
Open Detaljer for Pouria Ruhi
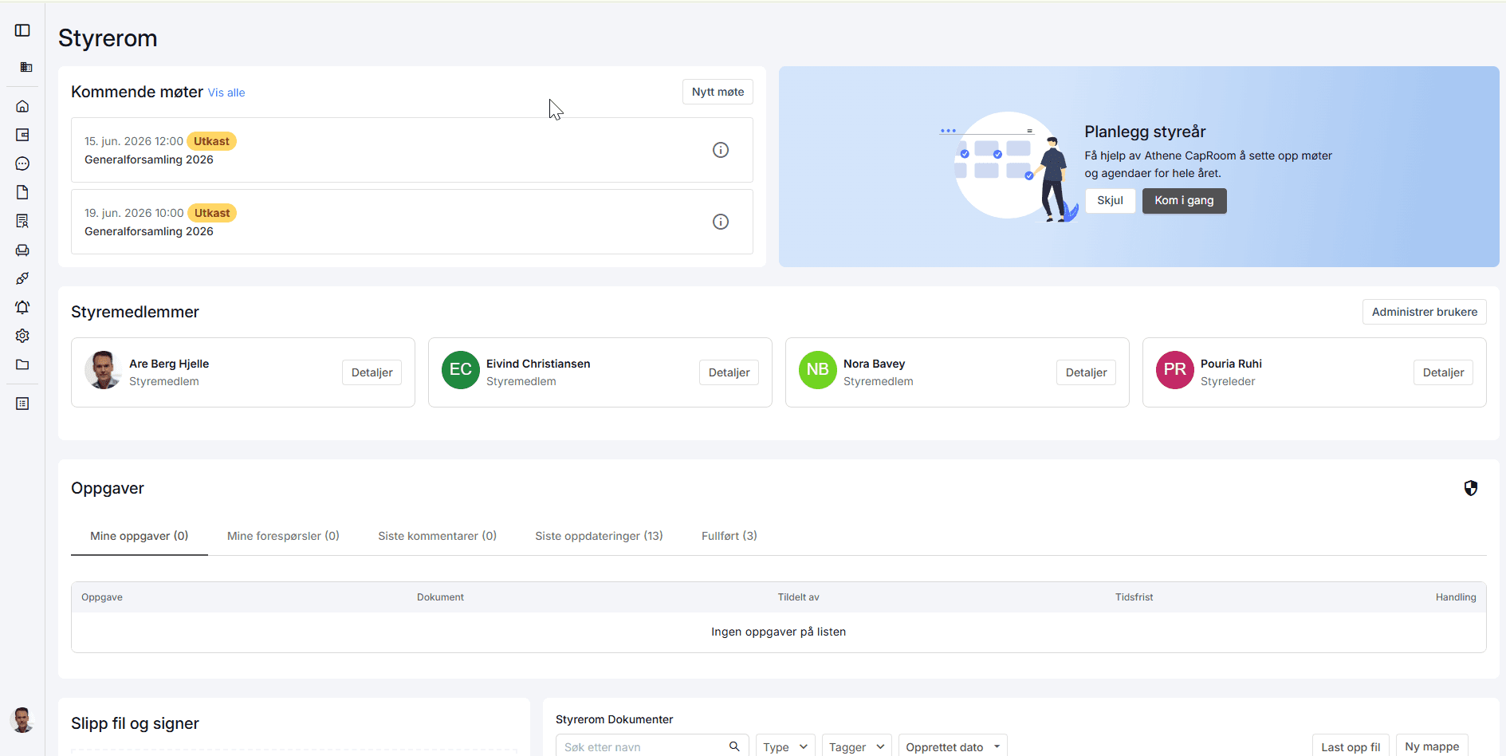tap(1443, 372)
